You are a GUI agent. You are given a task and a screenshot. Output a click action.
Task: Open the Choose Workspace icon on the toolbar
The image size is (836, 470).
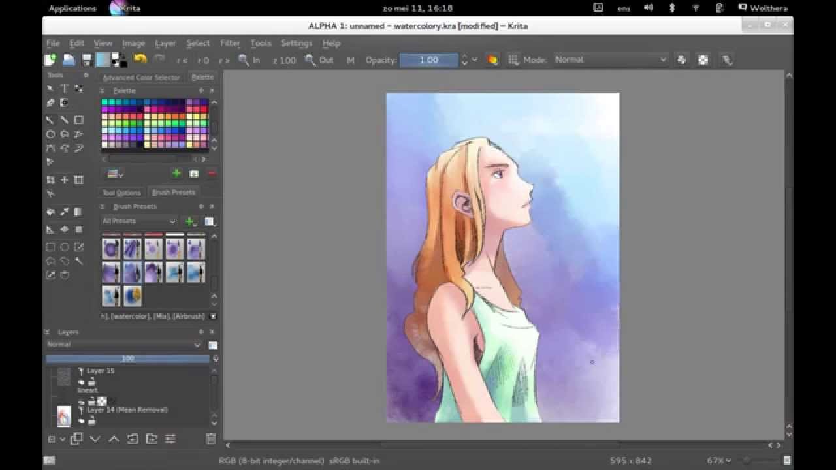click(x=727, y=59)
